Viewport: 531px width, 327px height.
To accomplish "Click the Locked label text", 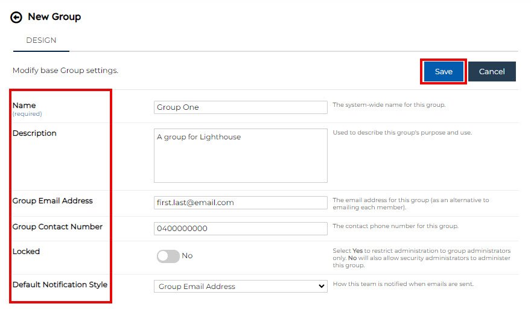I will click(x=26, y=252).
